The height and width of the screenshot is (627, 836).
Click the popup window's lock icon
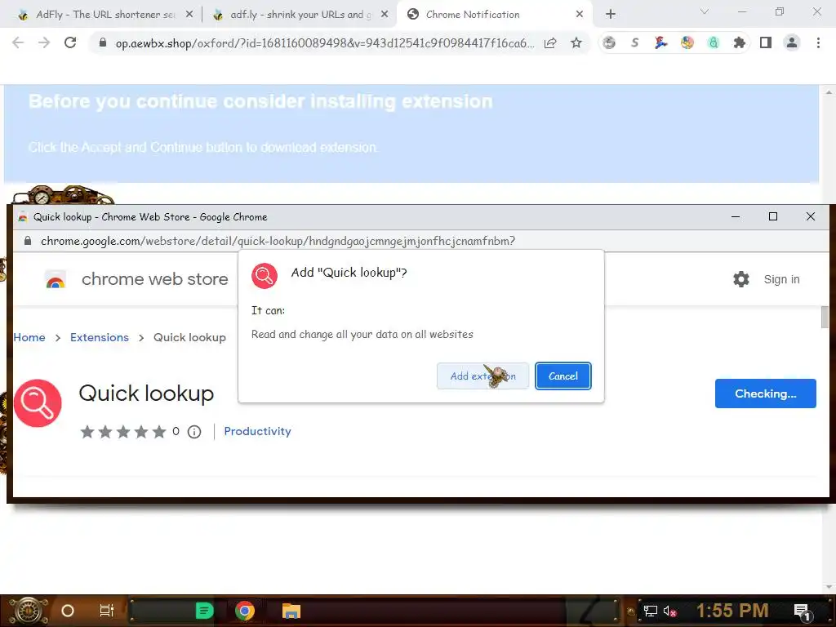pyautogui.click(x=28, y=241)
